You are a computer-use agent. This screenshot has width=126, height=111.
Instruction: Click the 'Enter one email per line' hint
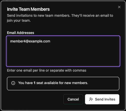click(x=47, y=70)
